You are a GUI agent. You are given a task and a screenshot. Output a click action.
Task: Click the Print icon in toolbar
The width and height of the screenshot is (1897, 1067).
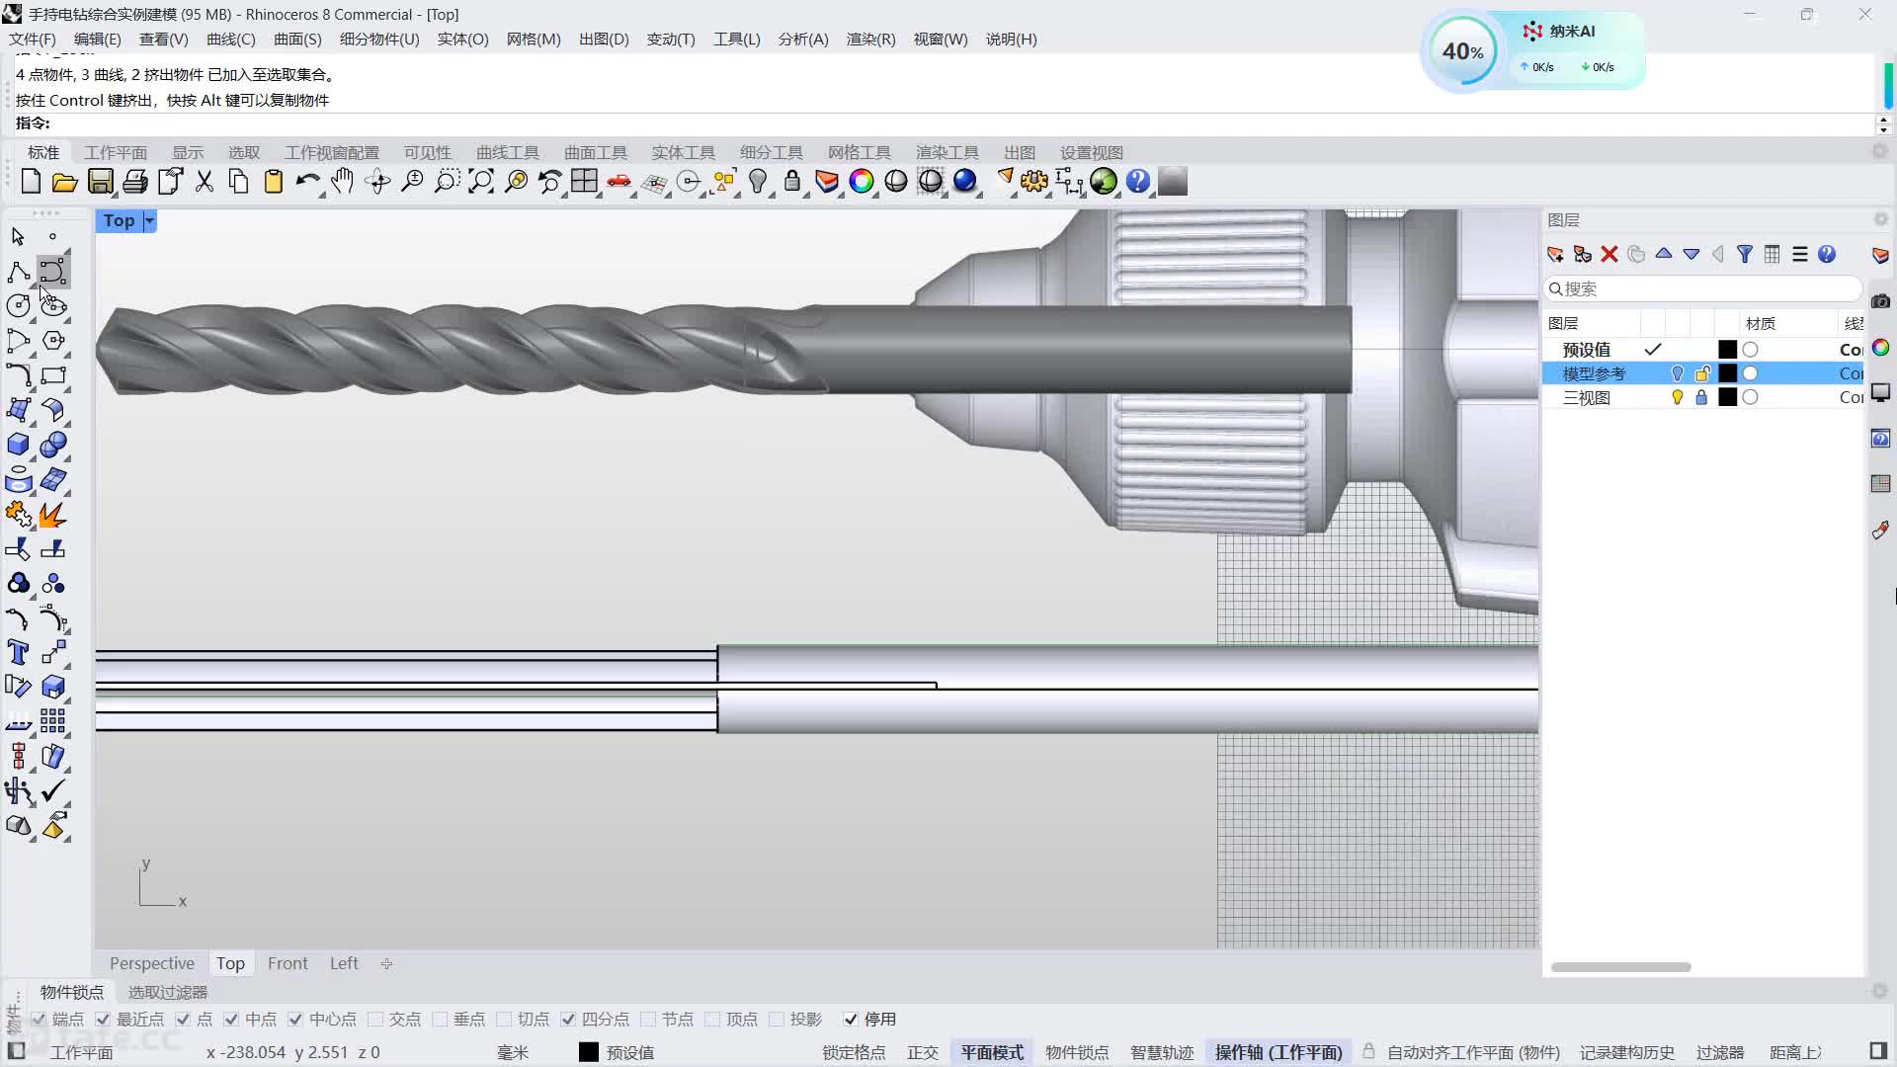135,182
